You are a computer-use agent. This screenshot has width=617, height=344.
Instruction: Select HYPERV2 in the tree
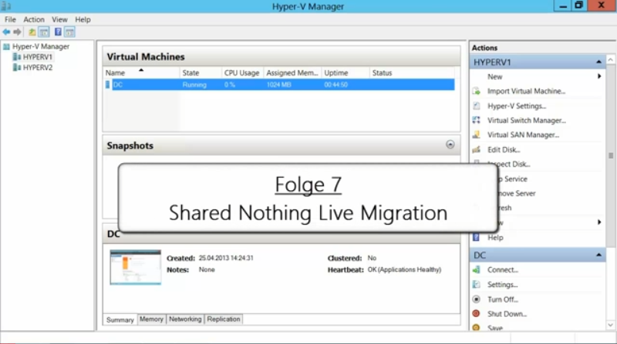(37, 68)
